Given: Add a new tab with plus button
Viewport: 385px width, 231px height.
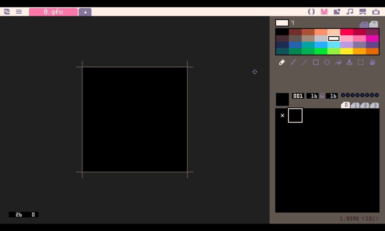Looking at the screenshot, I should coord(85,12).
